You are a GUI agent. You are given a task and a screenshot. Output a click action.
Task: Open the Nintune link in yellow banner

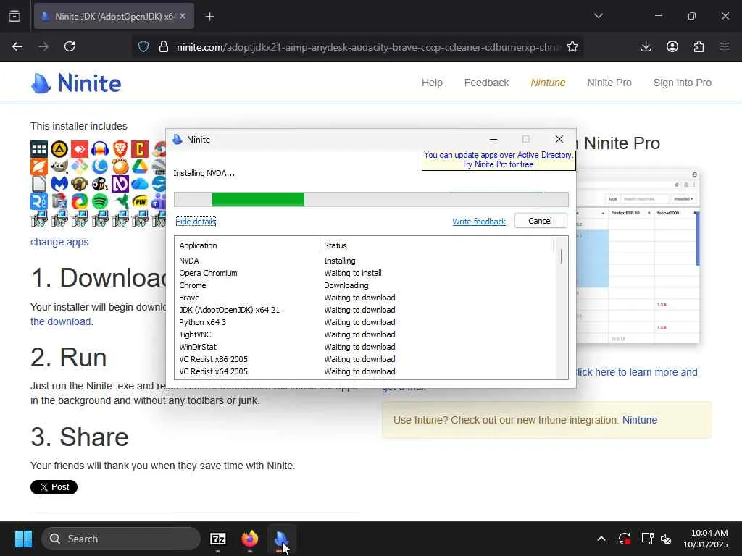tap(639, 420)
